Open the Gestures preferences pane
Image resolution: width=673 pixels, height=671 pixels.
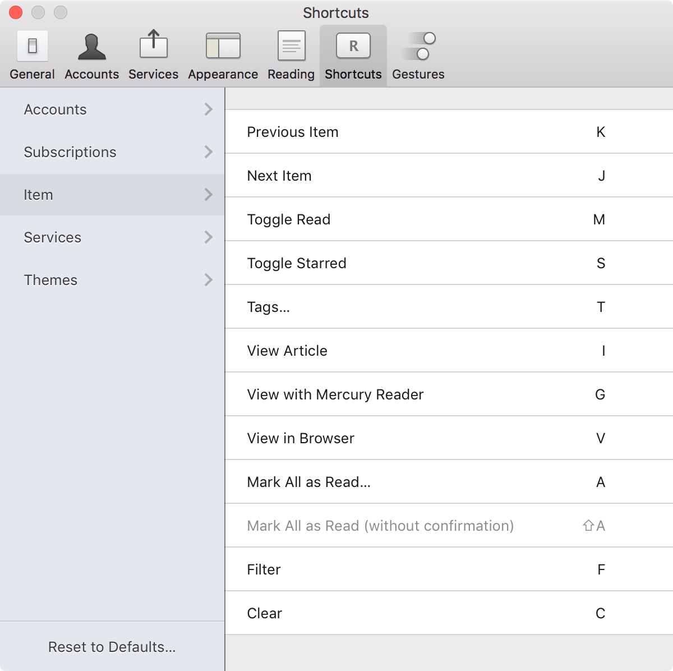[418, 53]
